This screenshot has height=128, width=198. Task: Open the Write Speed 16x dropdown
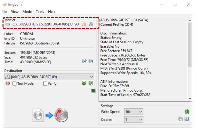pos(133,112)
